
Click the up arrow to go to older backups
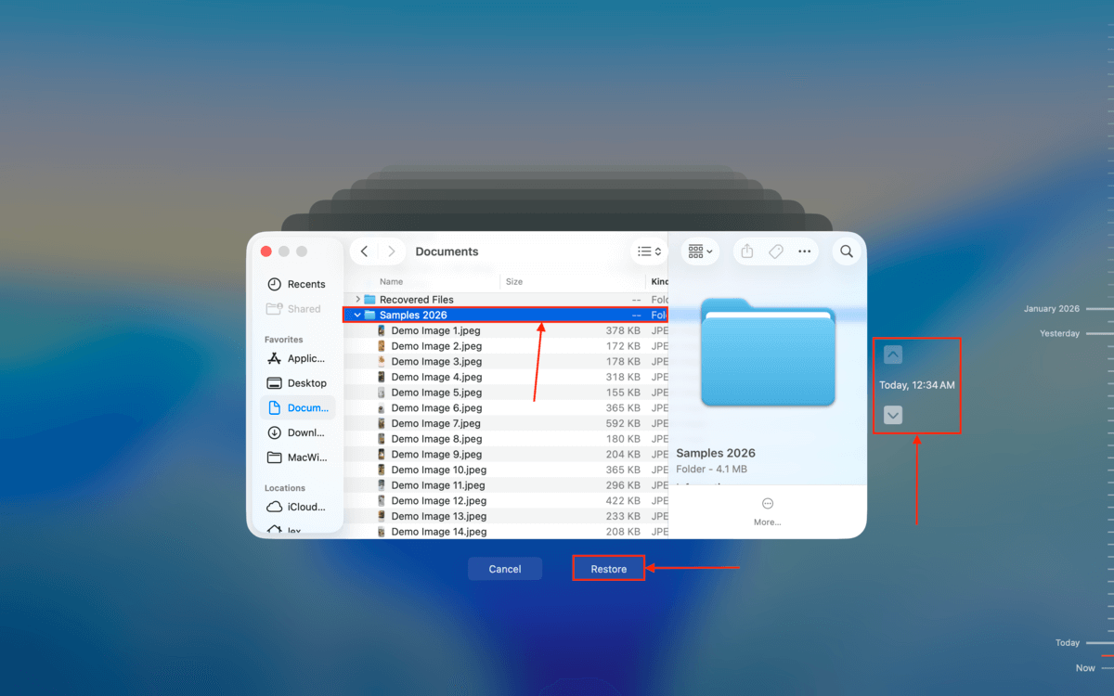click(892, 354)
